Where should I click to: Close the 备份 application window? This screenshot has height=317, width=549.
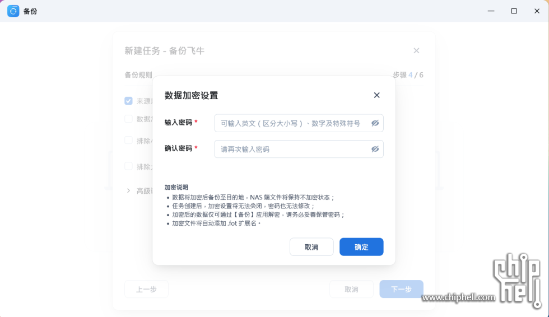(x=536, y=11)
